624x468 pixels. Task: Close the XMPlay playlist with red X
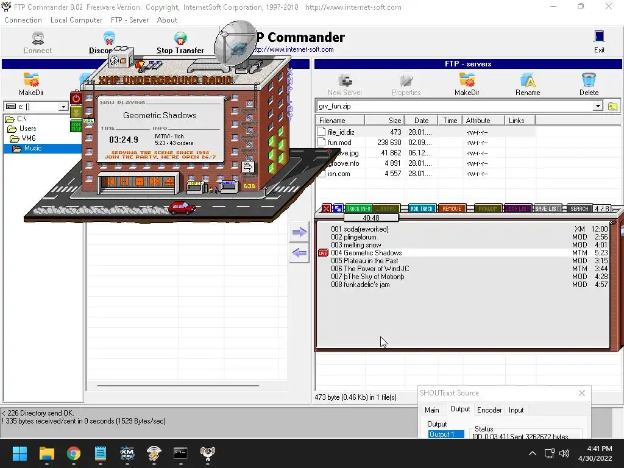point(327,208)
